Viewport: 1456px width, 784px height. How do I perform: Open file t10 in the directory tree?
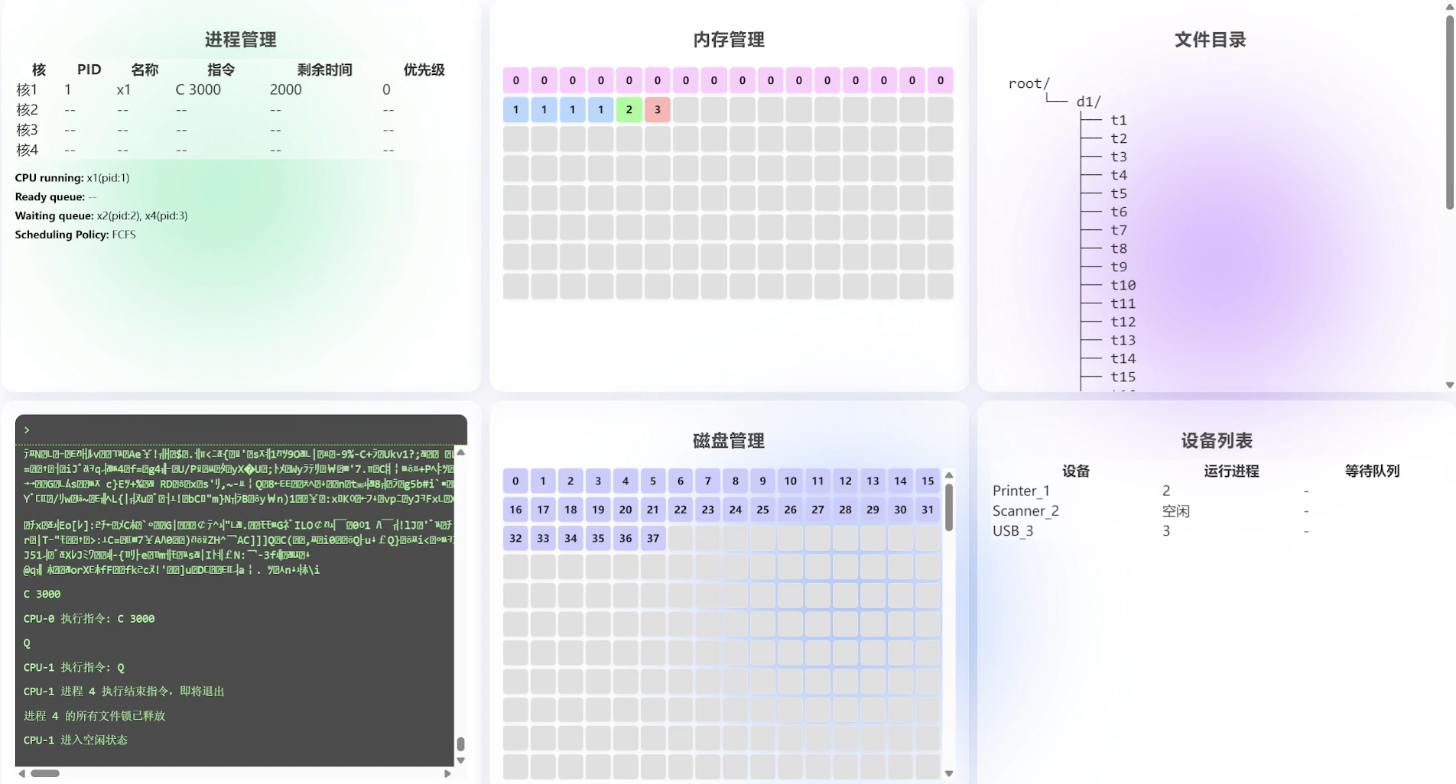1123,285
